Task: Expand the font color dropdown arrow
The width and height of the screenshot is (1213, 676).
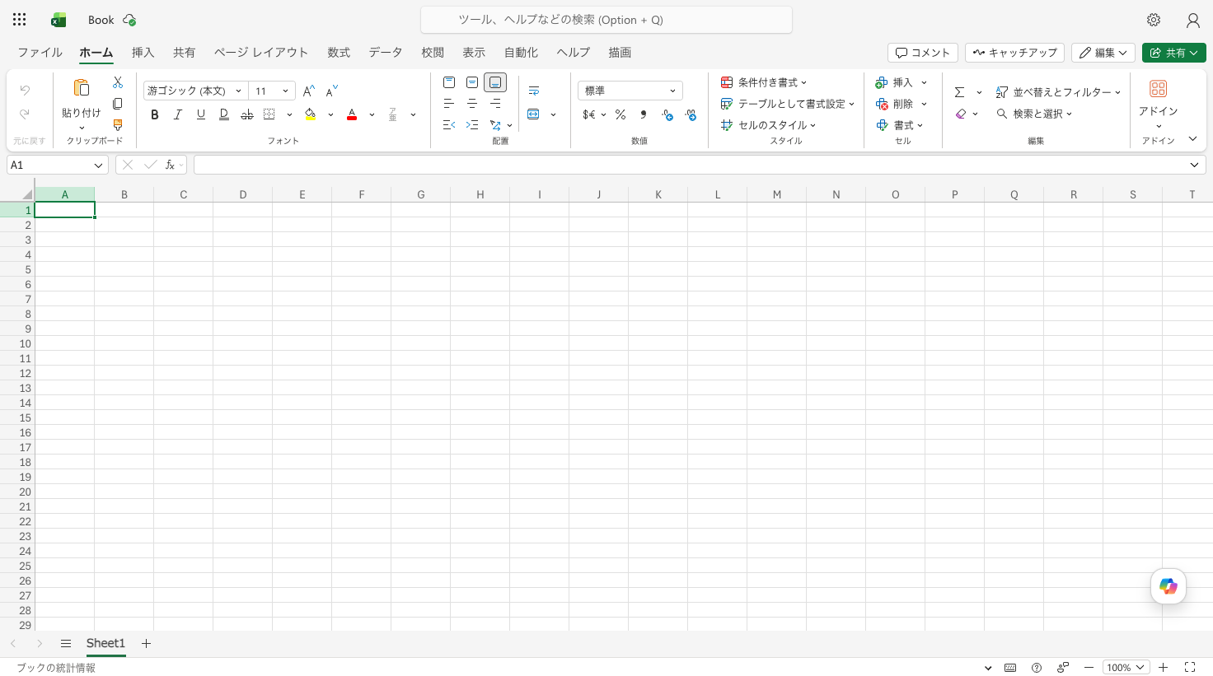Action: point(372,114)
